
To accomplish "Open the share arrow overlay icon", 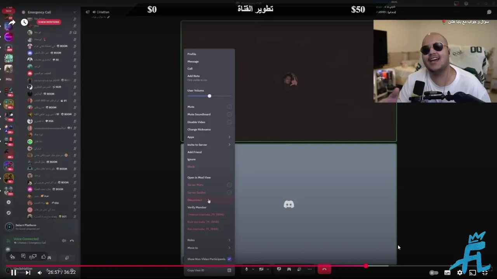I will [x=12, y=22].
